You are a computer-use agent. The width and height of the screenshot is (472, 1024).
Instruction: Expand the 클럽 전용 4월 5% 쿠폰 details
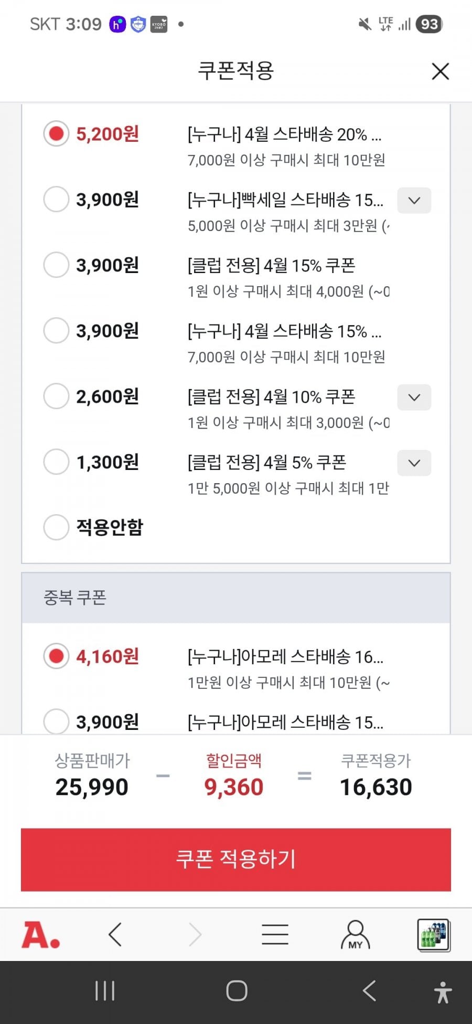click(x=414, y=463)
